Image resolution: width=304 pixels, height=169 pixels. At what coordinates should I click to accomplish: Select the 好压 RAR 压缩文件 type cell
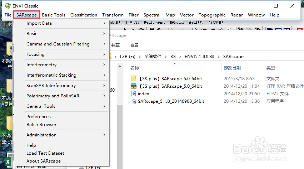tap(285, 86)
